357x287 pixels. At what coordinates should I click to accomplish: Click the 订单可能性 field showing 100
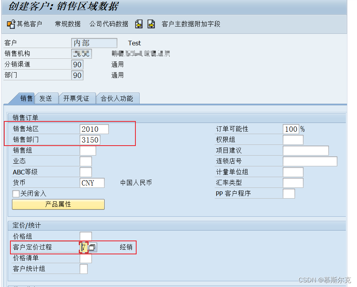click(291, 129)
